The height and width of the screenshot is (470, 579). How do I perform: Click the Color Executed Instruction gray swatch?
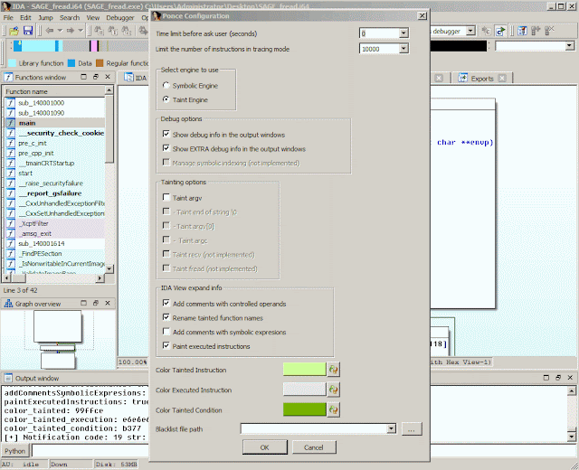304,390
